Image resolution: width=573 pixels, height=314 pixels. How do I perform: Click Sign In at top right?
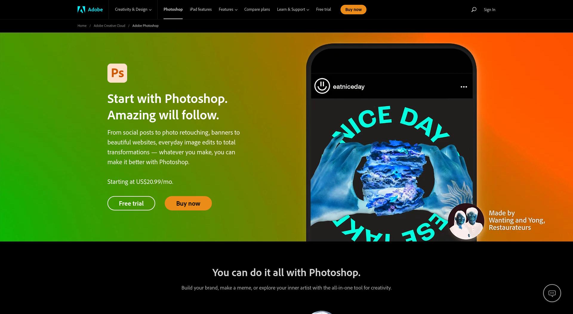489,10
